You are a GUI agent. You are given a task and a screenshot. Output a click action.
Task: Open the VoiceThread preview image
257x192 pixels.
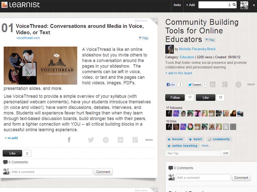[40, 66]
